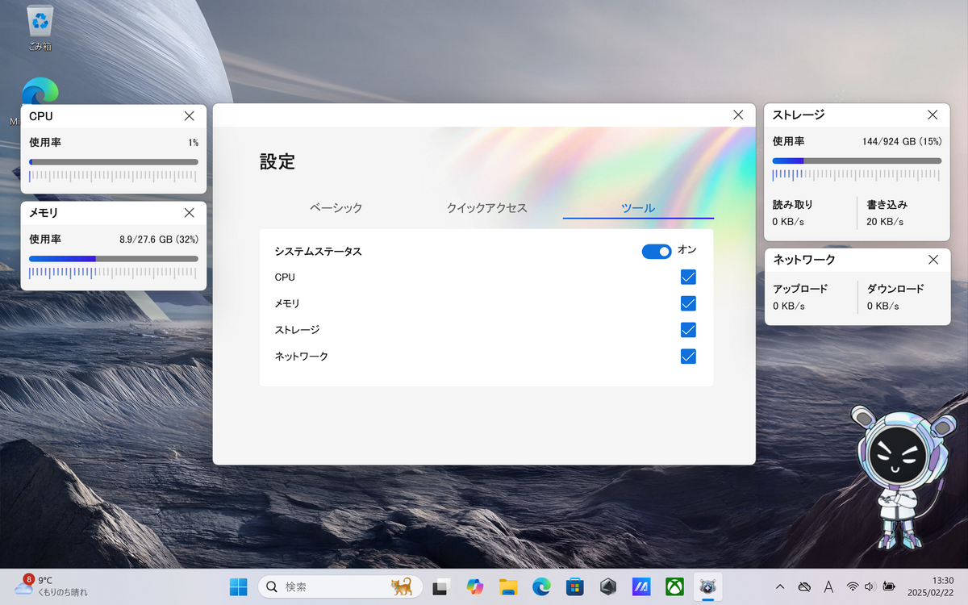Screen dimensions: 968x605
Task: Click the ダウンロード label in ネットワーク widget
Action: (x=895, y=289)
